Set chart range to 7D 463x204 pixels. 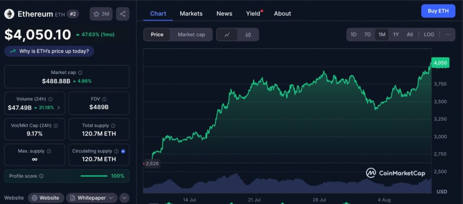(367, 34)
